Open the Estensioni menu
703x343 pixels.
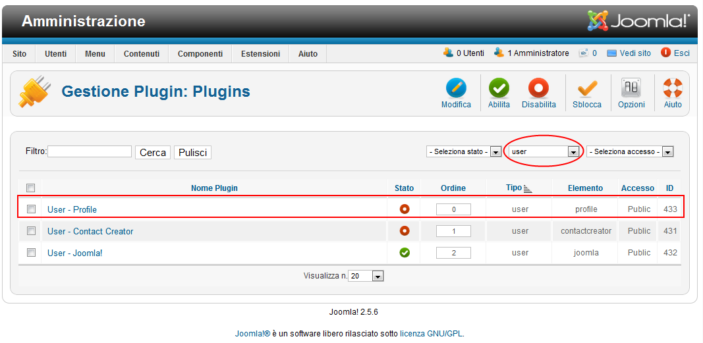(260, 54)
